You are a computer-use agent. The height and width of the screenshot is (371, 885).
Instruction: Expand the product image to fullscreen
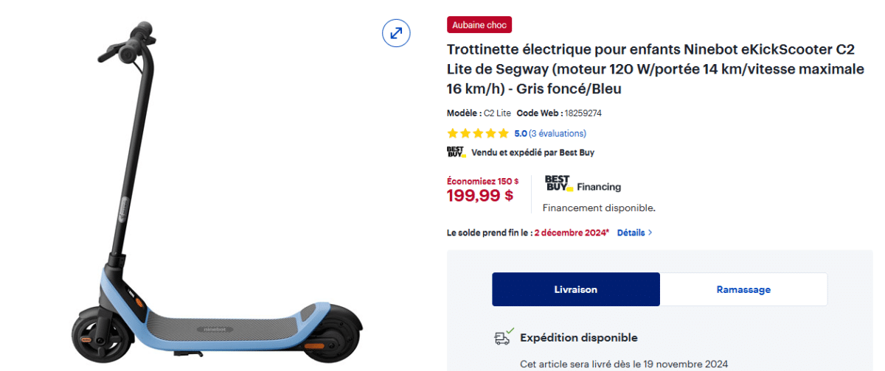pyautogui.click(x=396, y=33)
